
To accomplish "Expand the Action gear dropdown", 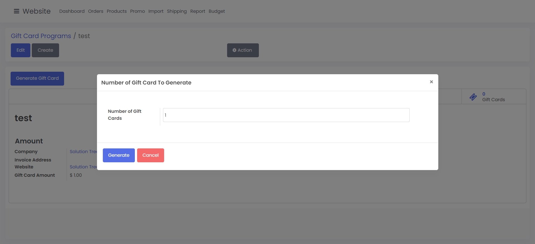I will point(243,50).
